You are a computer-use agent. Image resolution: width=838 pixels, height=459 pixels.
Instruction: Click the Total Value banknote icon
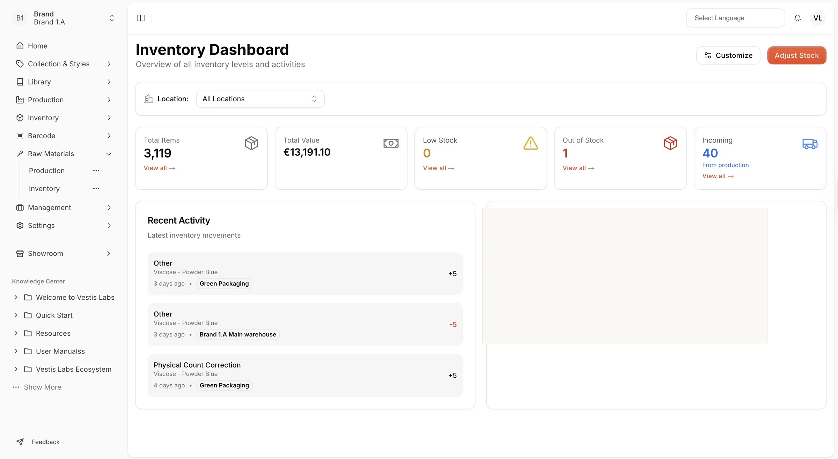pos(391,143)
